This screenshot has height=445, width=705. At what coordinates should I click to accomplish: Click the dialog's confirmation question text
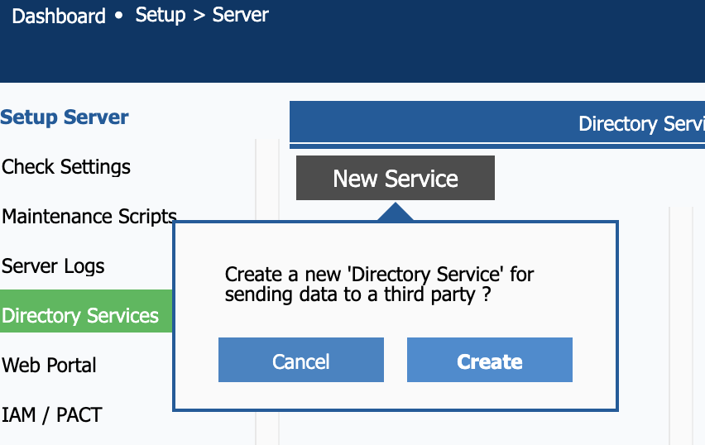coord(379,284)
